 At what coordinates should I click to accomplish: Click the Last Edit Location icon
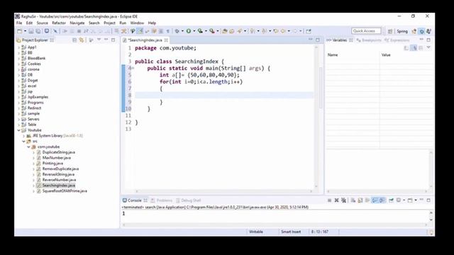point(276,31)
